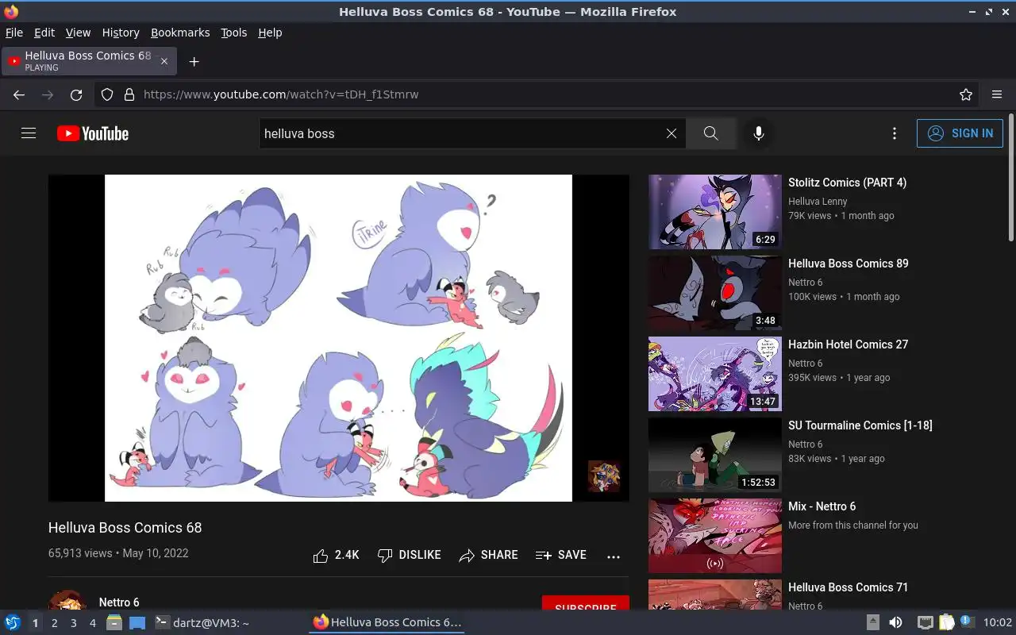Image resolution: width=1016 pixels, height=635 pixels.
Task: Open the Hazbin Hotel Comics 27 title
Action: coord(849,344)
